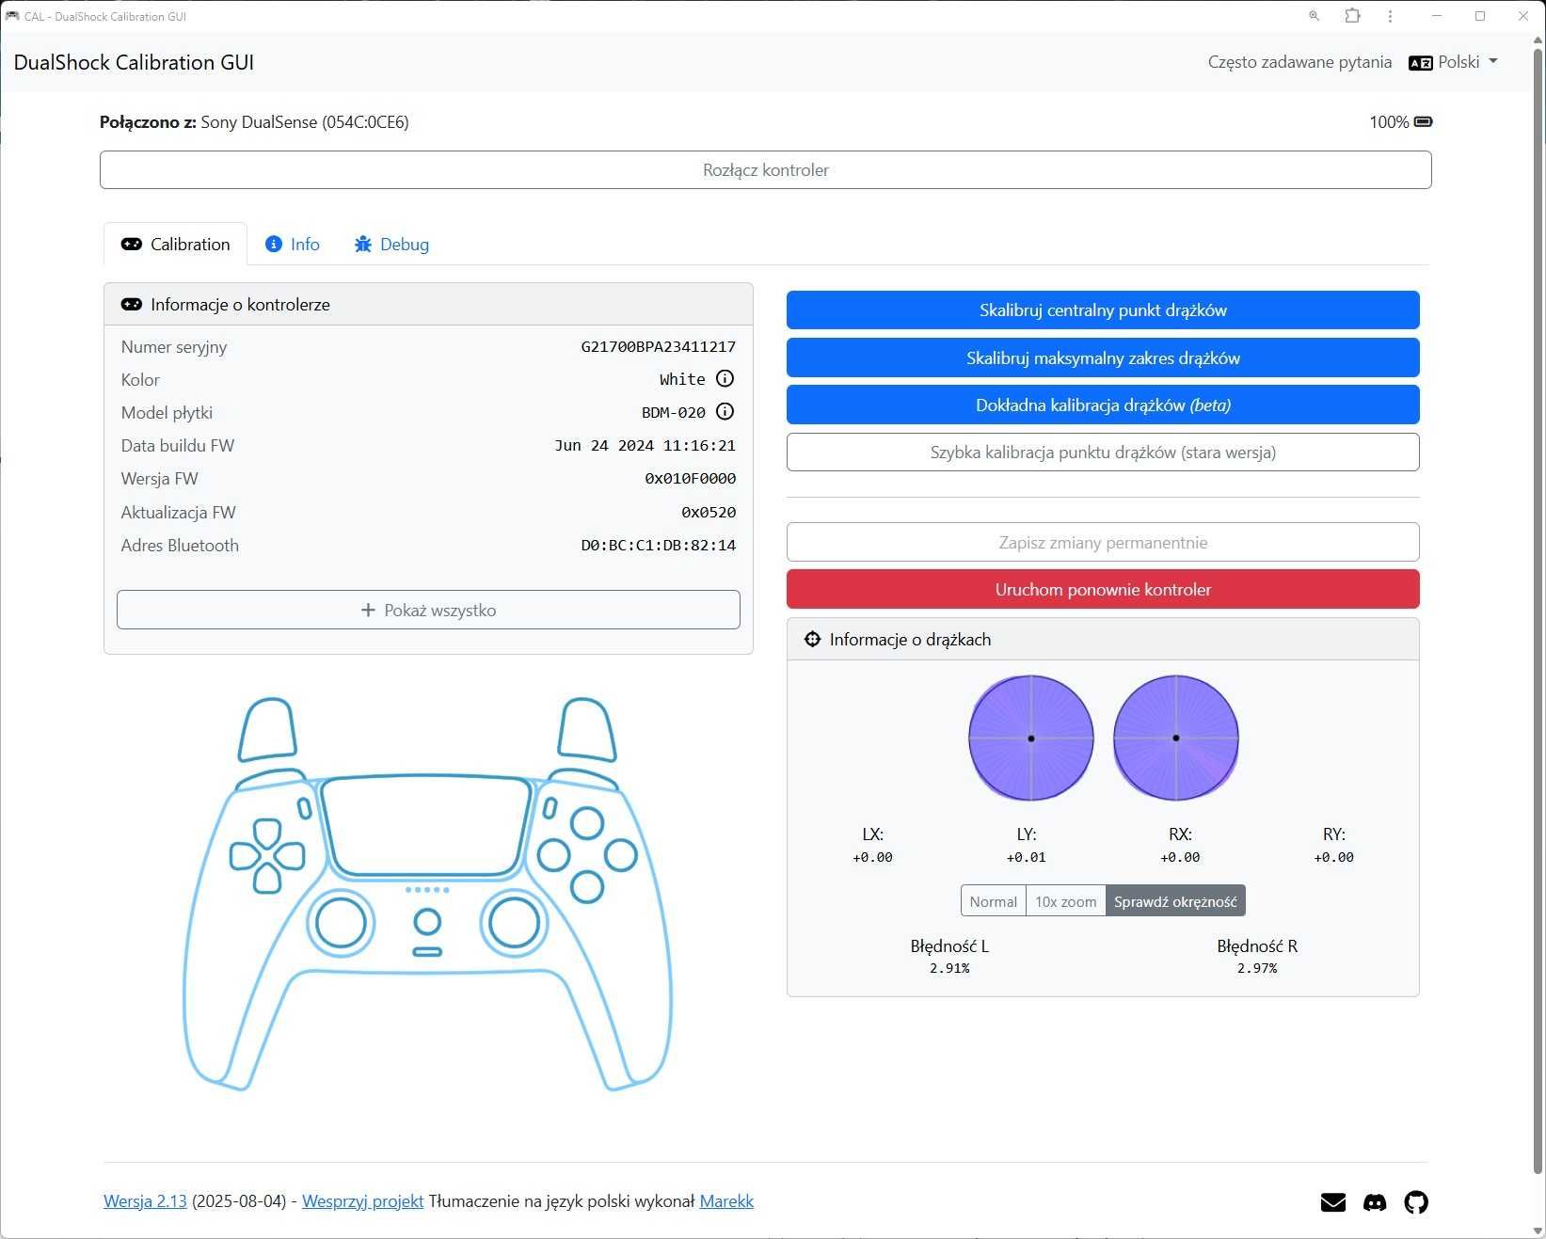Switch to the Debug tab
The height and width of the screenshot is (1239, 1546).
tap(391, 245)
